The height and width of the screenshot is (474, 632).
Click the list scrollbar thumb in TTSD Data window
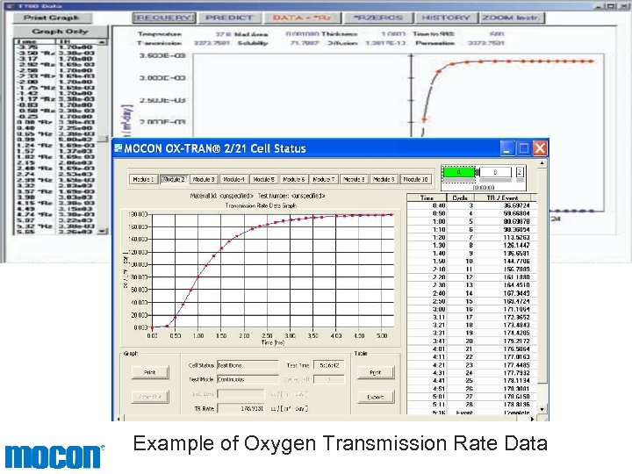coord(103,139)
